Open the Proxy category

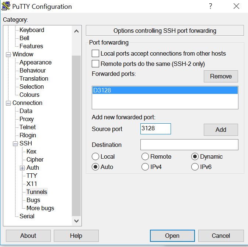point(27,119)
